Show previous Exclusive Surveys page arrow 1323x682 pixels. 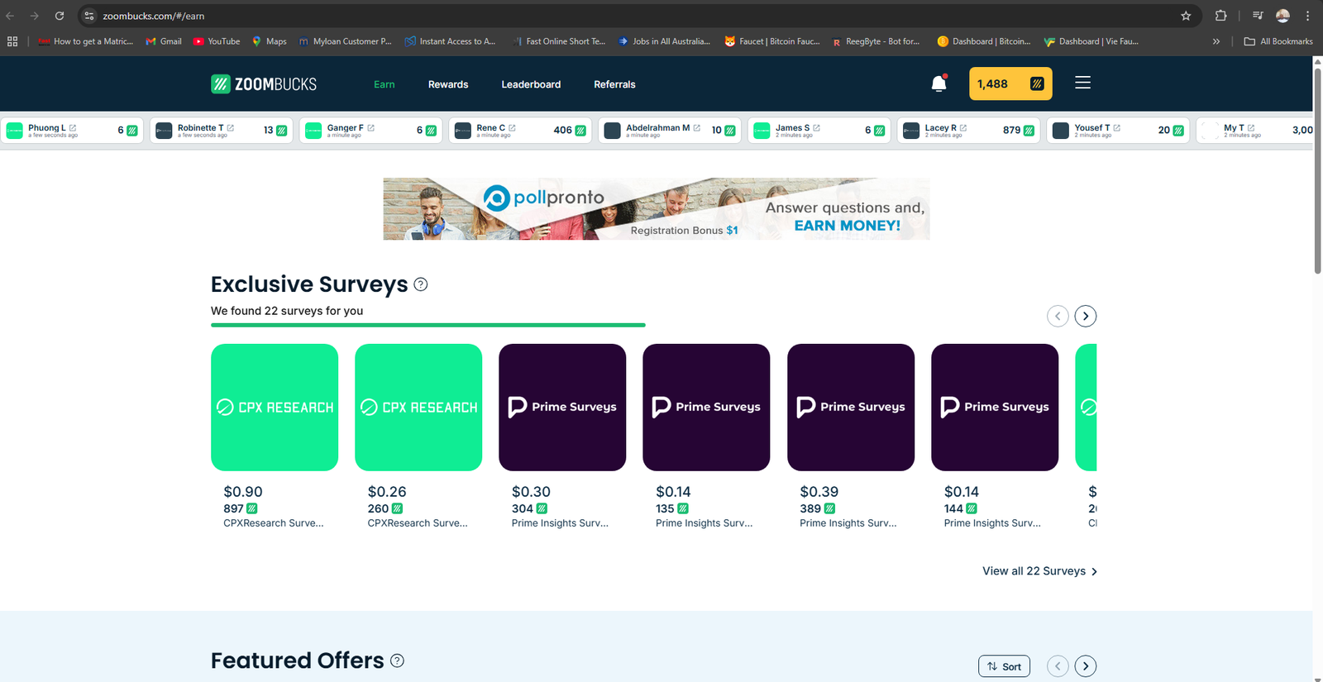[1058, 316]
